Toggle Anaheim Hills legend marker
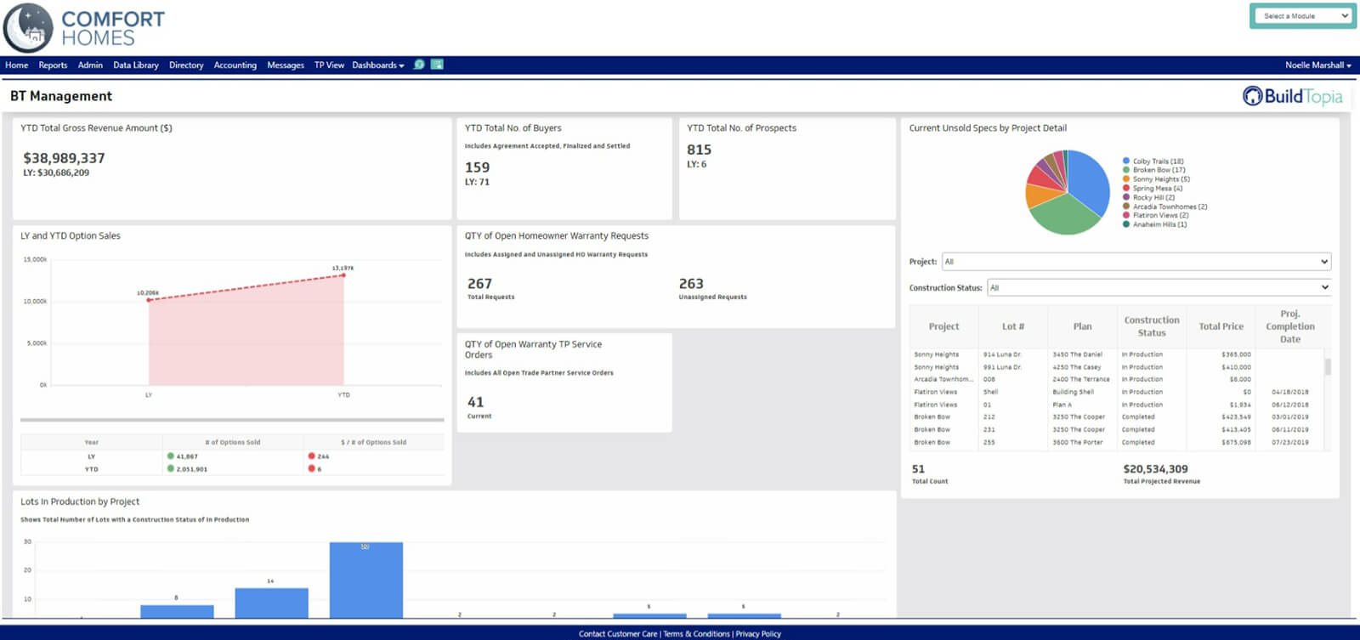1360x640 pixels. tap(1126, 224)
